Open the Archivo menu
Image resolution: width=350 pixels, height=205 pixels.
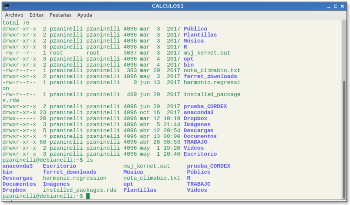14,15
